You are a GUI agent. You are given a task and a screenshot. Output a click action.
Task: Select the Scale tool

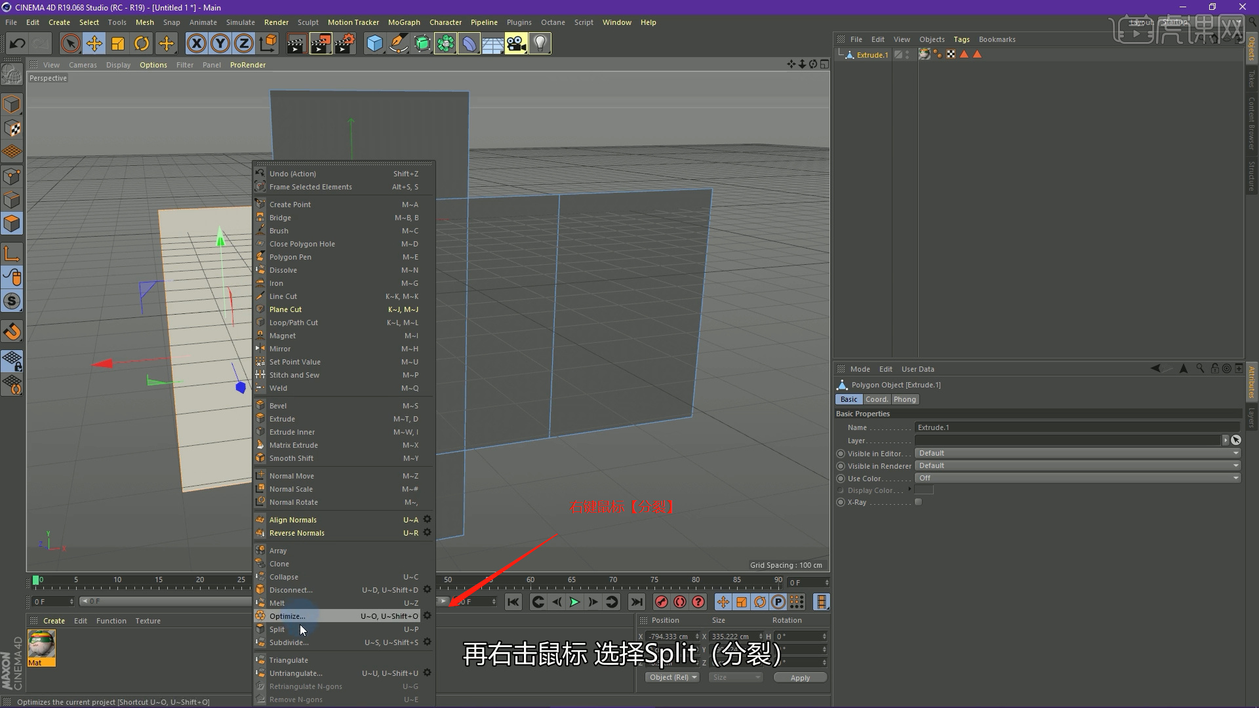tap(118, 44)
